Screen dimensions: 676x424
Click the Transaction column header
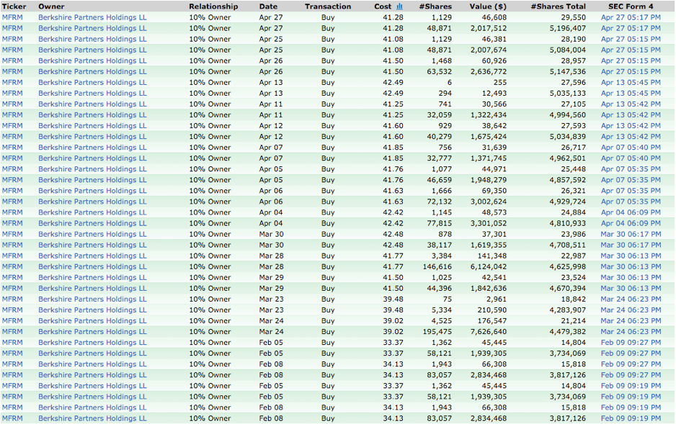(x=328, y=6)
